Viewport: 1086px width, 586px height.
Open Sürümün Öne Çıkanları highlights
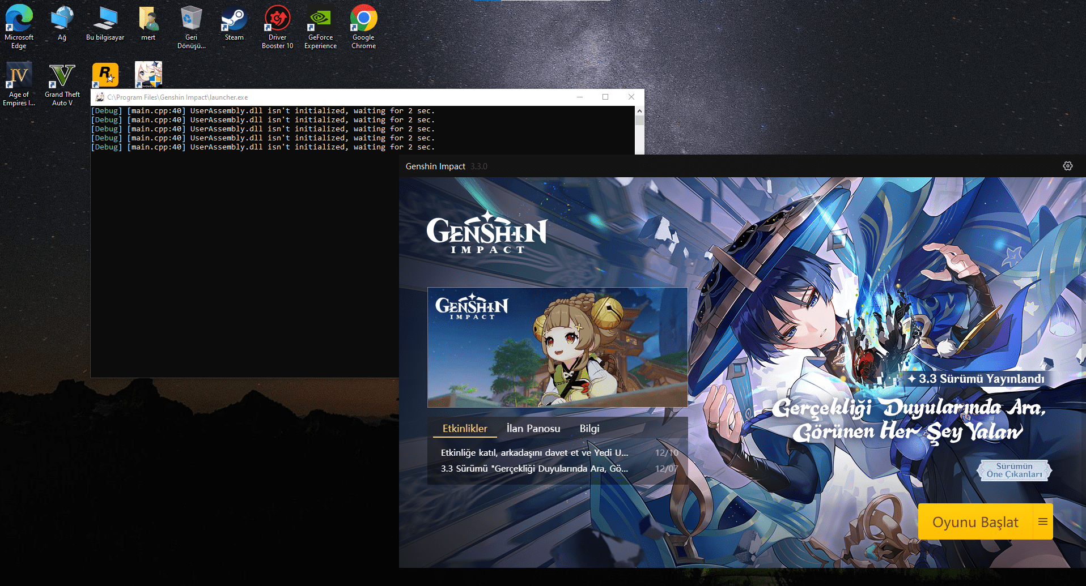tap(1014, 470)
